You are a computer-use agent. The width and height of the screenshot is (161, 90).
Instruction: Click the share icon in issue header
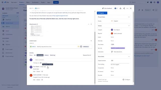(x=124, y=8)
